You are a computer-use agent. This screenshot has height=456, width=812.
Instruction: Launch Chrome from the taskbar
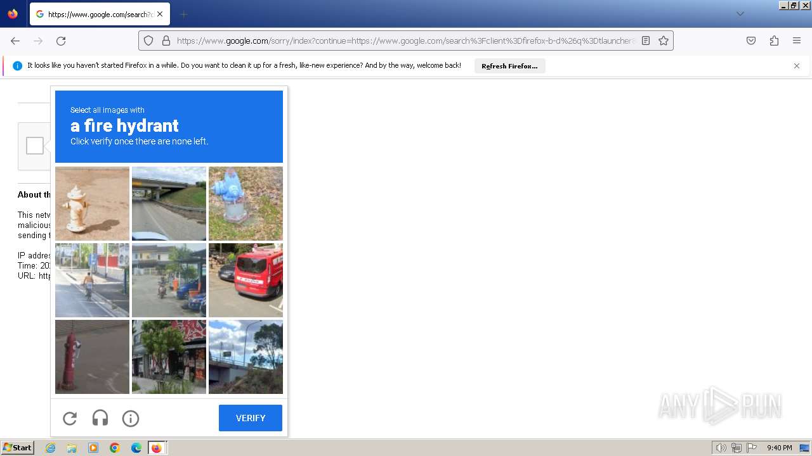coord(115,448)
